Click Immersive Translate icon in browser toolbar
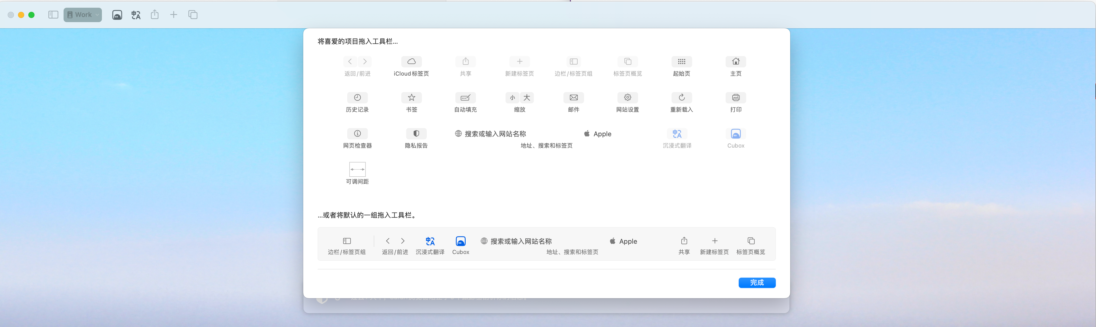The height and width of the screenshot is (327, 1096). pyautogui.click(x=136, y=15)
